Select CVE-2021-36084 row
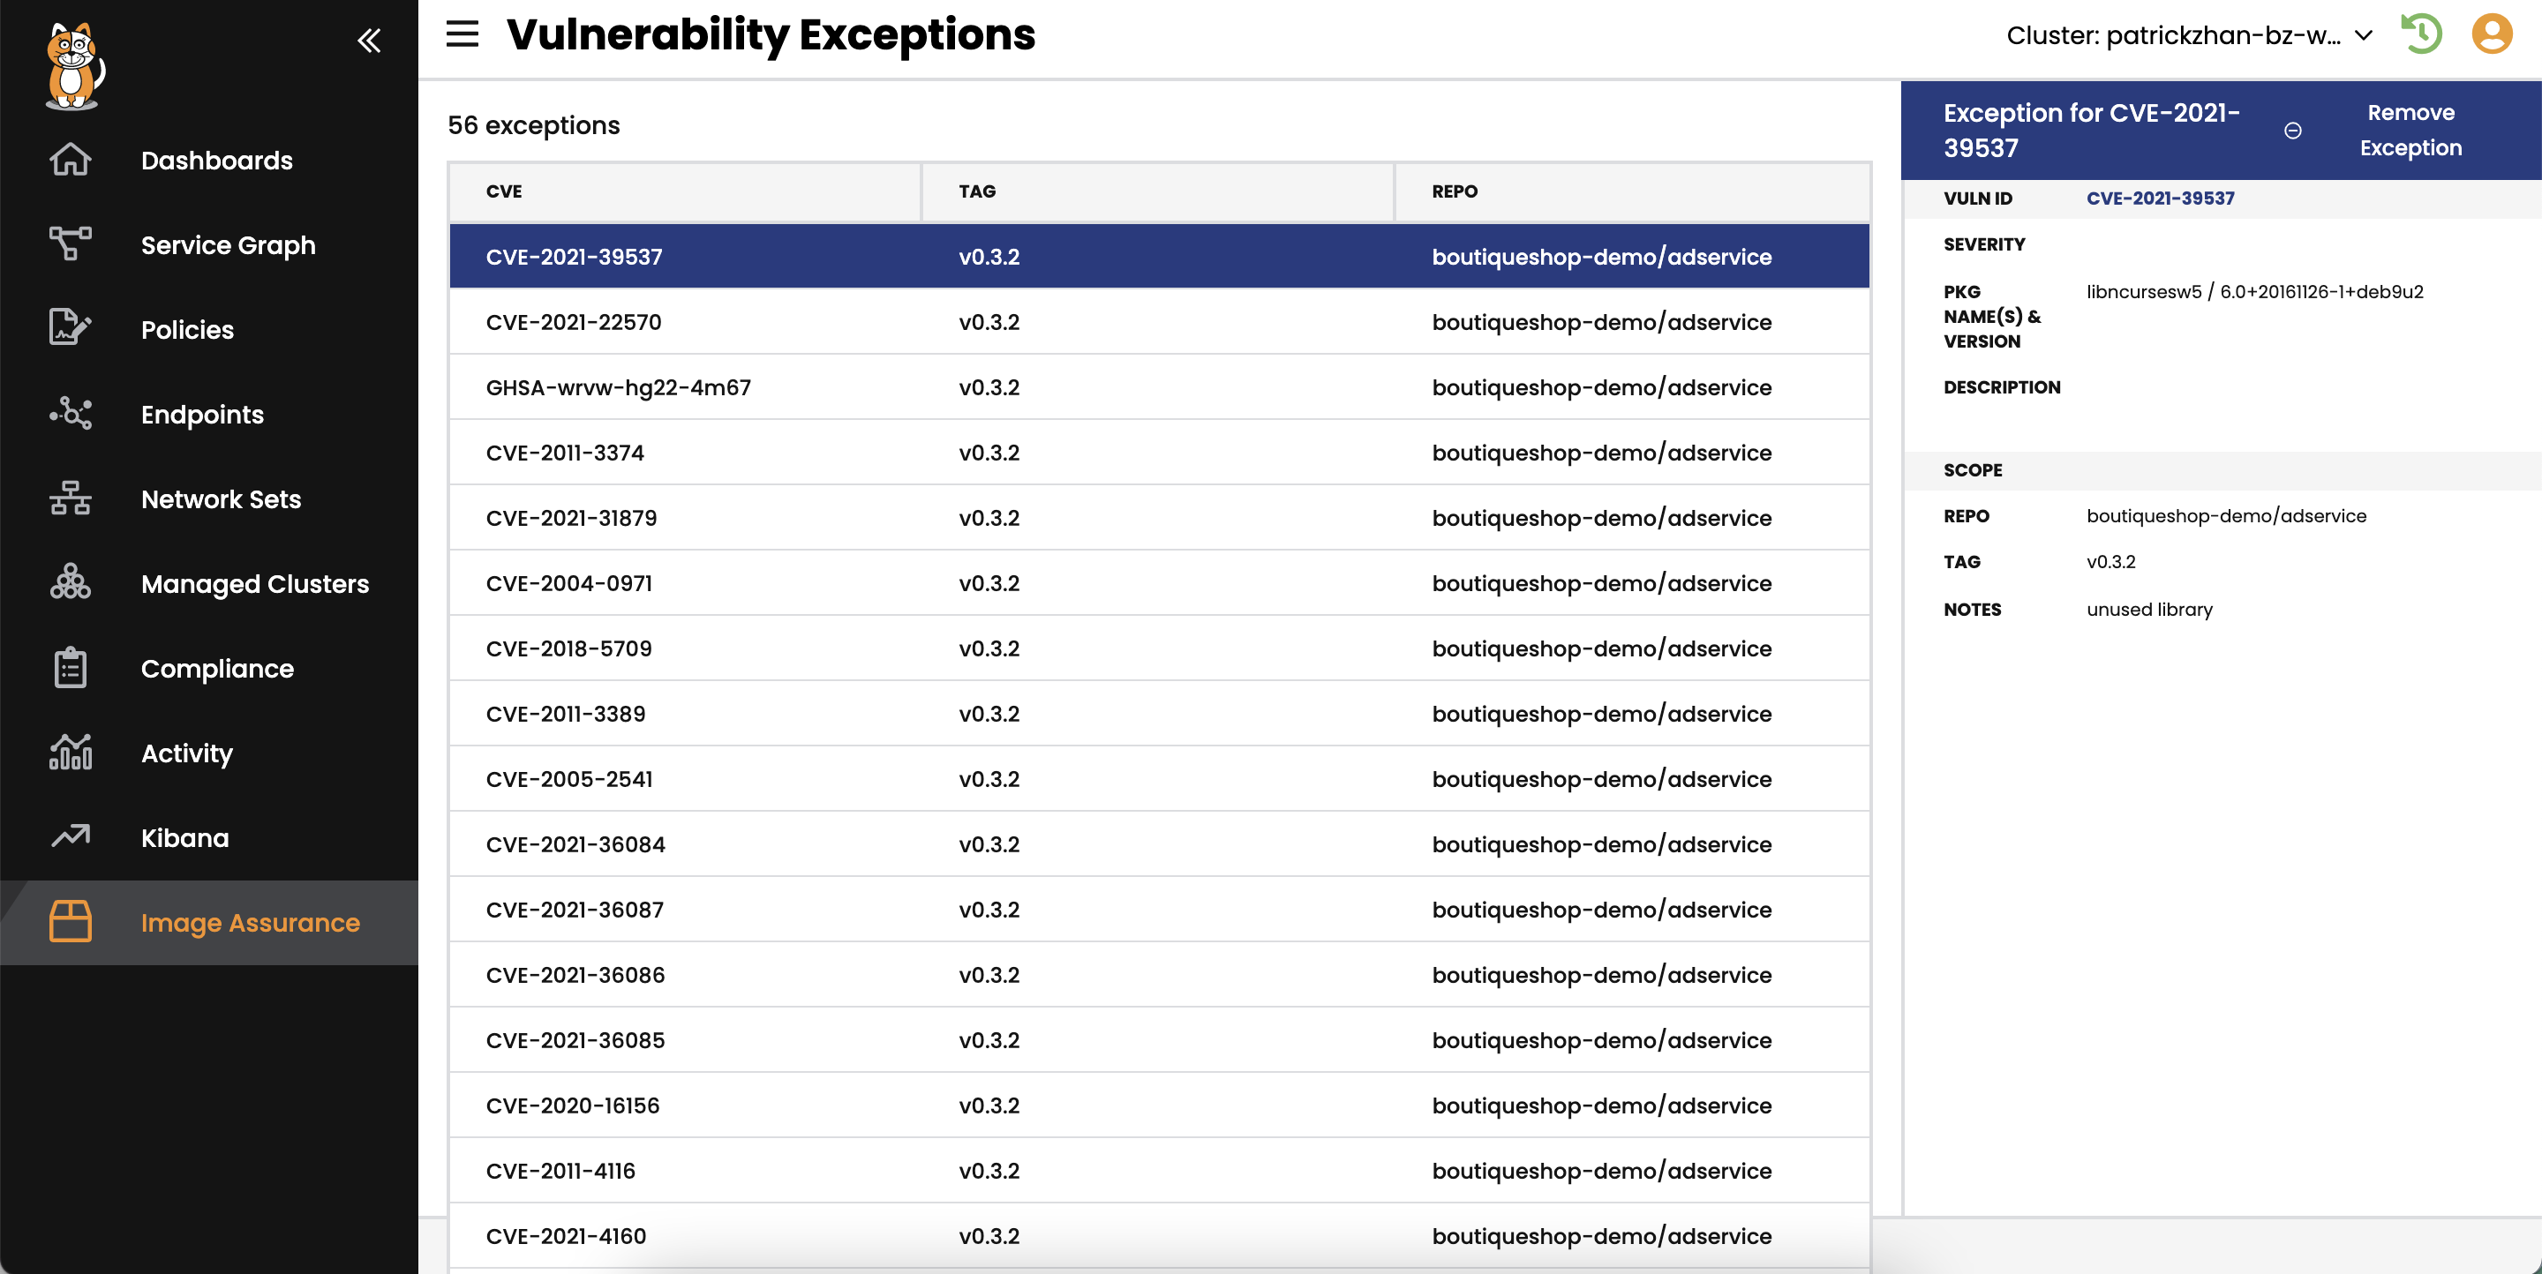Screen dimensions: 2542x1274 click(1159, 844)
